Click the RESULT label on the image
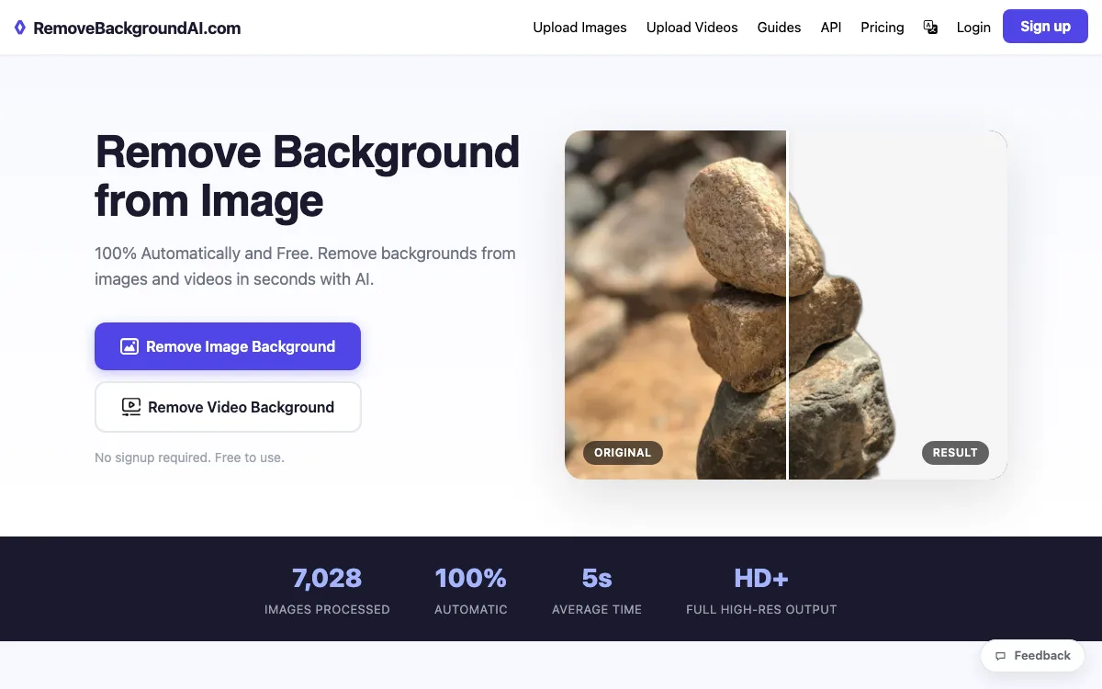This screenshot has height=689, width=1102. tap(955, 453)
